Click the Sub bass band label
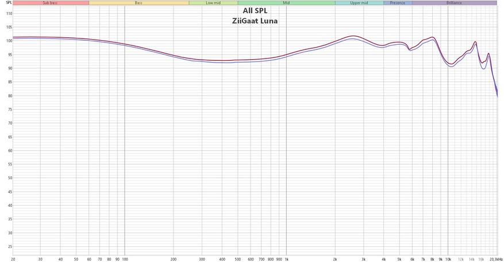The image size is (504, 263). pyautogui.click(x=51, y=3)
